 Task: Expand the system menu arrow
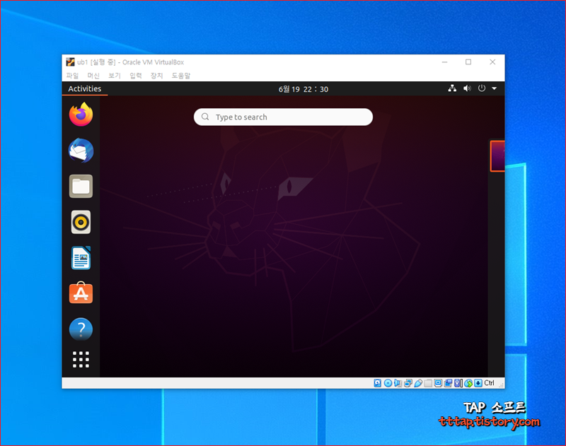pyautogui.click(x=494, y=88)
